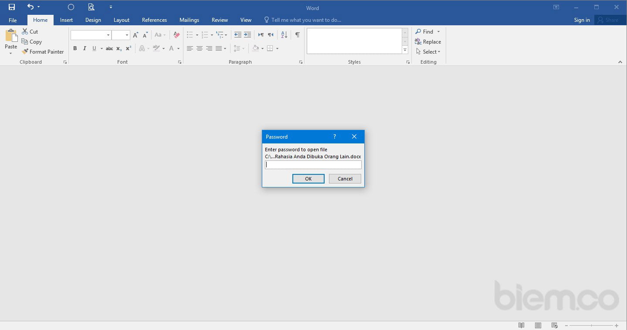627x330 pixels.
Task: Toggle Subscript formatting
Action: pyautogui.click(x=119, y=48)
